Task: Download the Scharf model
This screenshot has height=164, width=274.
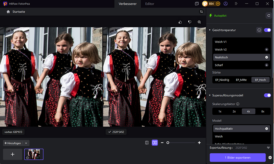Action: point(266,65)
